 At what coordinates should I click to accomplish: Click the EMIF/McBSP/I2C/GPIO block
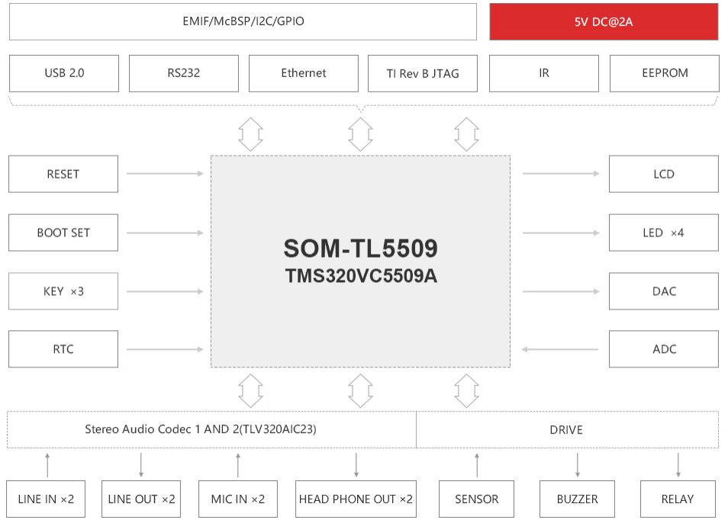pyautogui.click(x=243, y=22)
